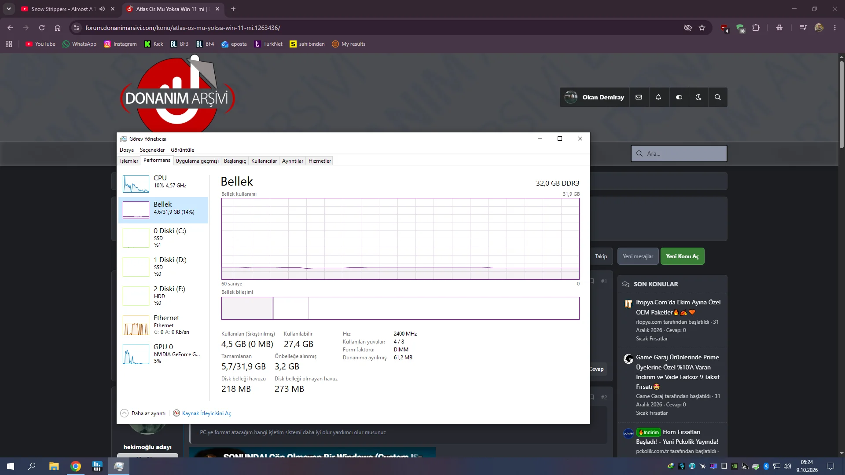Switch to Ayrıntılar tab
The image size is (845, 475).
point(292,161)
